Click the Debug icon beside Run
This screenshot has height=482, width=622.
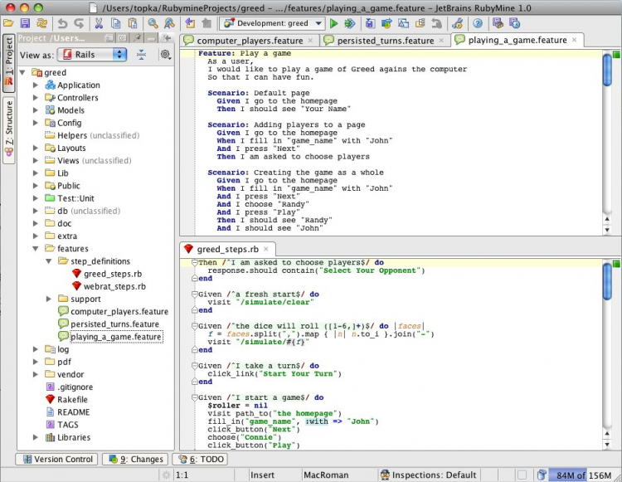[350, 23]
